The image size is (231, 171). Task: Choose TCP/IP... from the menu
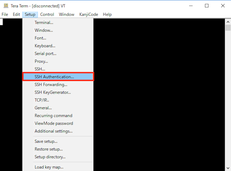point(42,100)
